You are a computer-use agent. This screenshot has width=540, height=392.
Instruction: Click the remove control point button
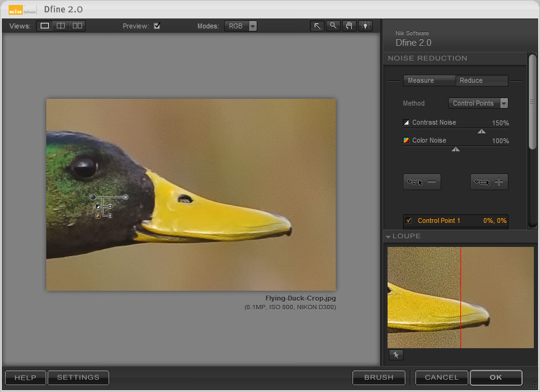422,181
